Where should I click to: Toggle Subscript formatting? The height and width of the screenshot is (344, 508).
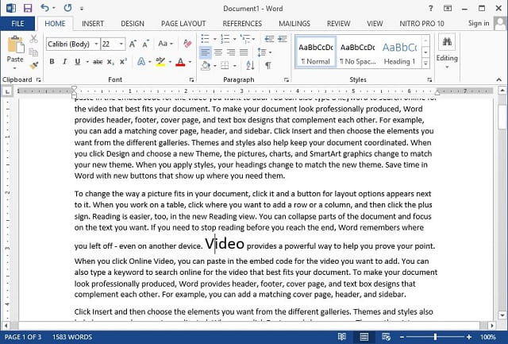point(111,62)
